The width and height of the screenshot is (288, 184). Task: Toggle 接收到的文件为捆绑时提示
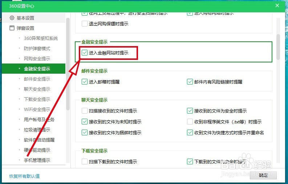click(85, 132)
